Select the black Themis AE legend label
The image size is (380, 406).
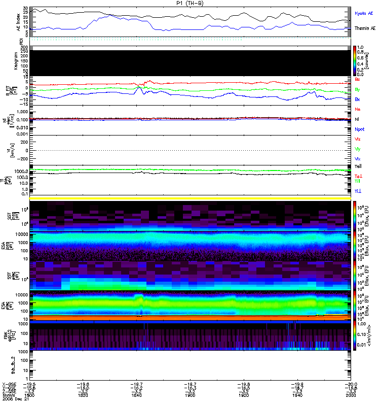pos(365,28)
